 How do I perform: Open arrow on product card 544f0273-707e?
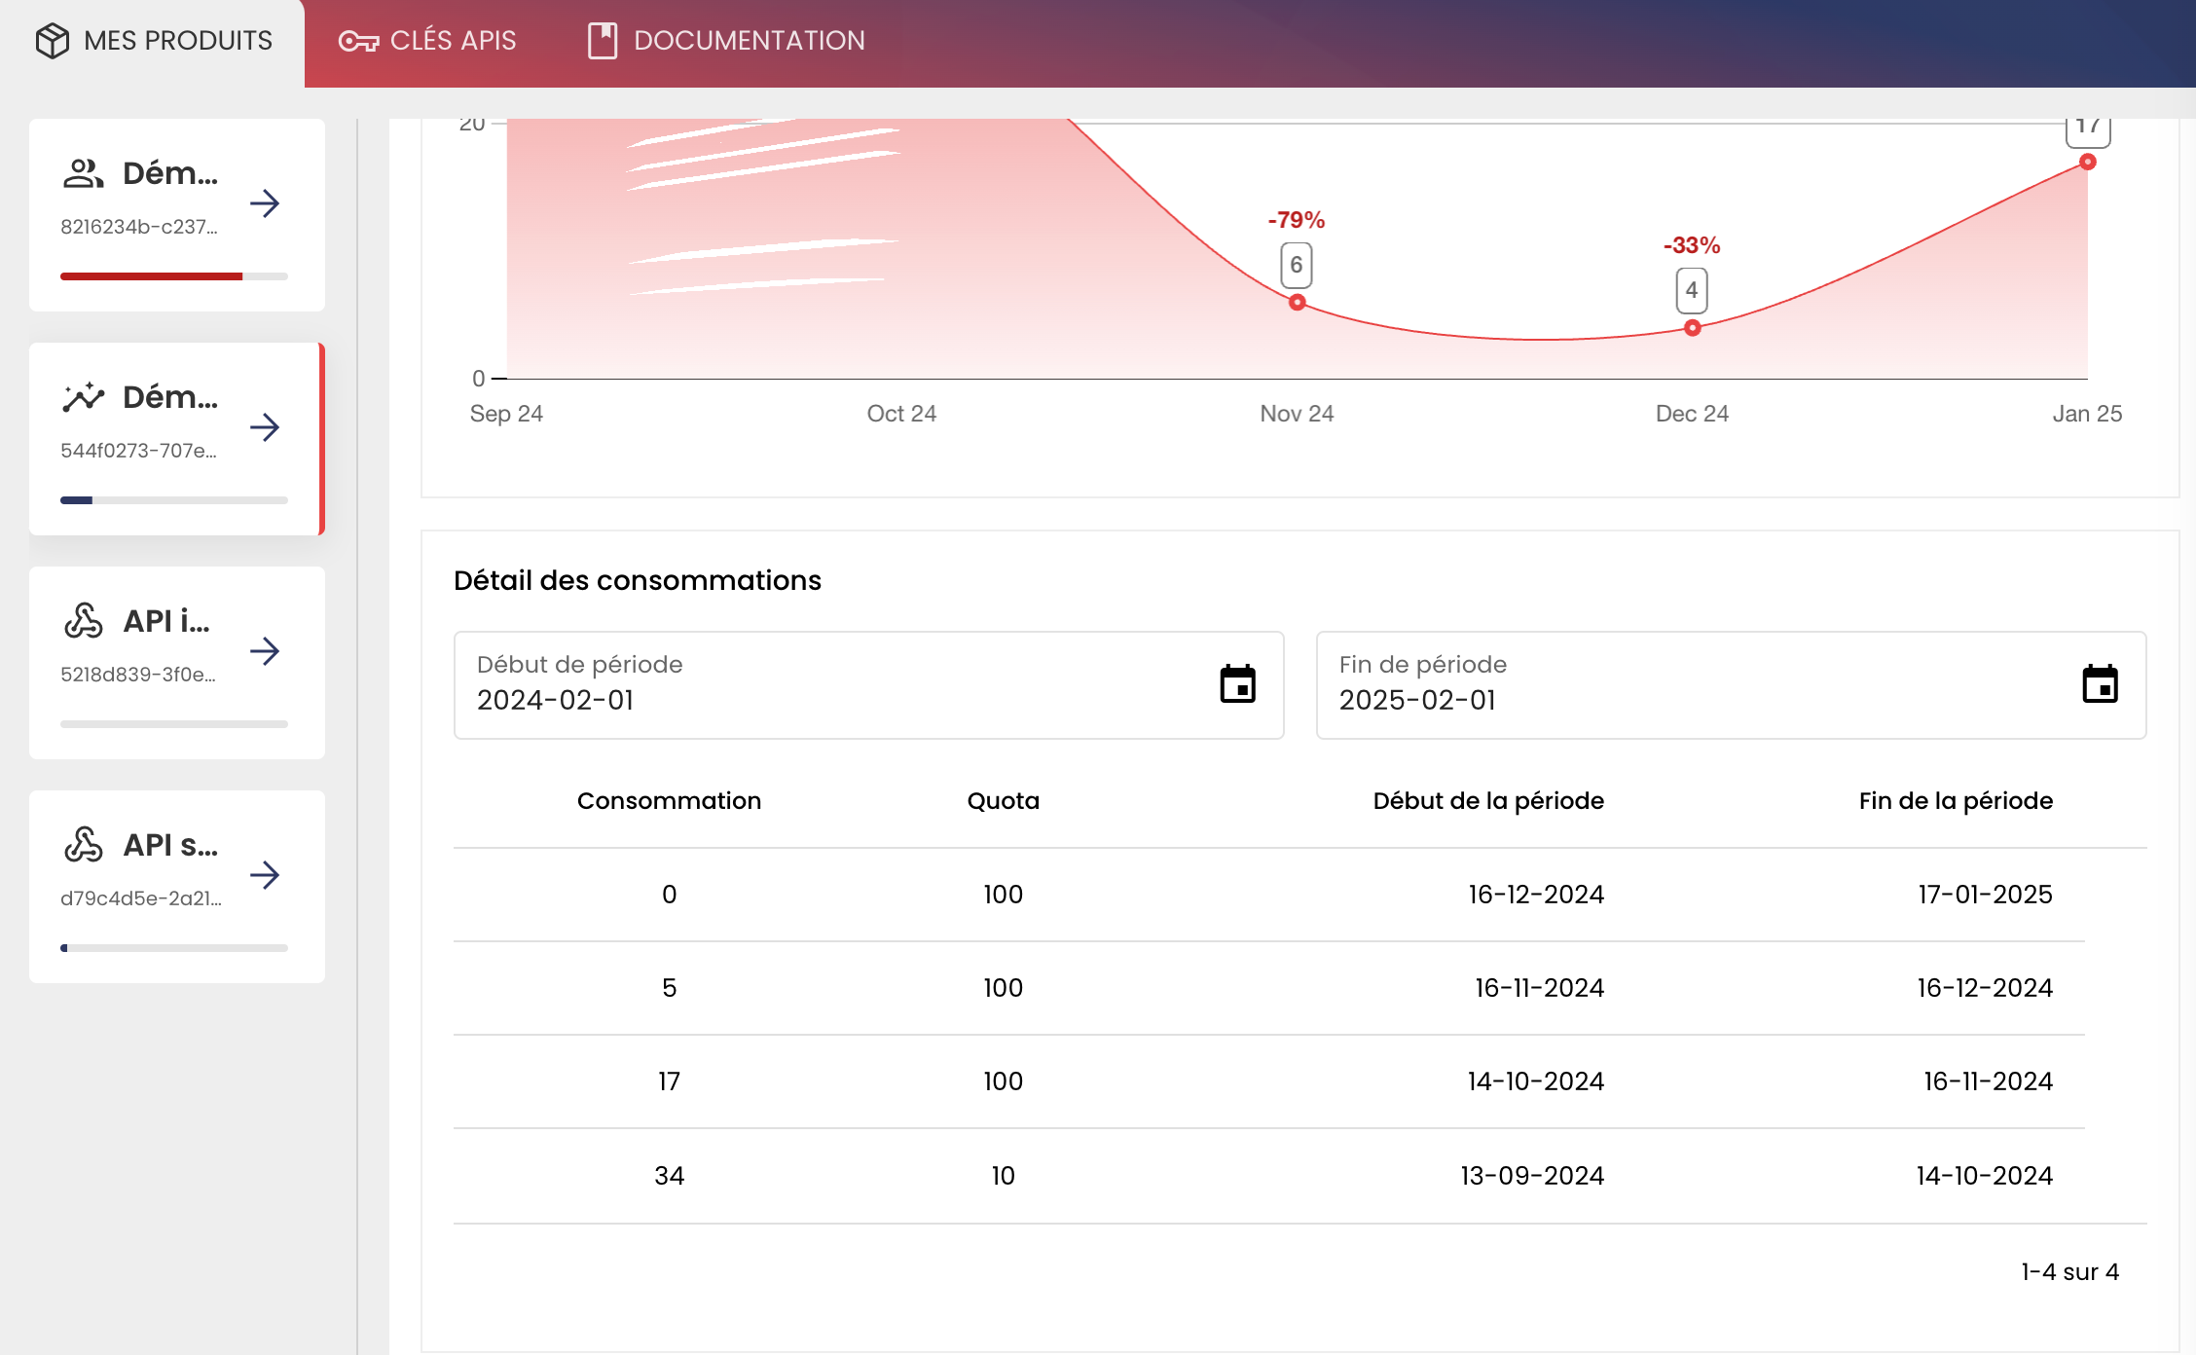coord(265,427)
